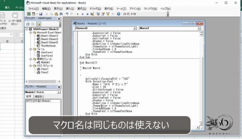Click the Reset stop icon
The height and width of the screenshot is (139, 242).
(x=87, y=14)
